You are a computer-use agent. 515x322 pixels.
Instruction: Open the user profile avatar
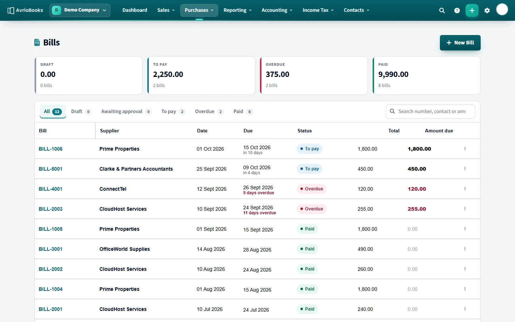coord(502,10)
